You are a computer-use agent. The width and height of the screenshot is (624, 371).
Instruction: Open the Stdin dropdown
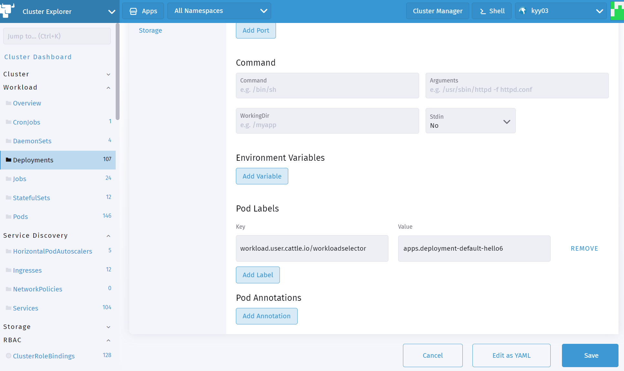tap(470, 121)
